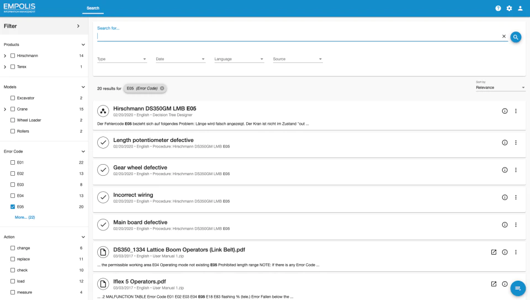This screenshot has width=530, height=300.
Task: Uncheck the E05 error code filter
Action: 13,207
